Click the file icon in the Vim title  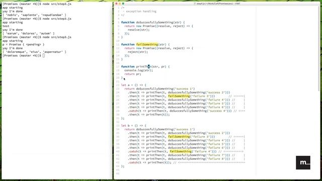(x=195, y=4)
